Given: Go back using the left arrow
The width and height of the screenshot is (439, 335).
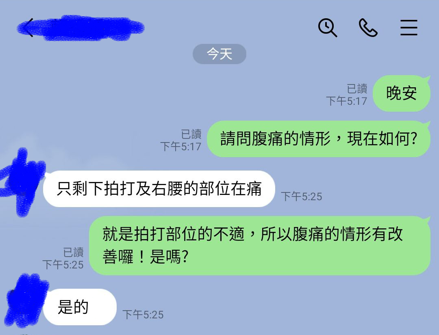Looking at the screenshot, I should [28, 27].
